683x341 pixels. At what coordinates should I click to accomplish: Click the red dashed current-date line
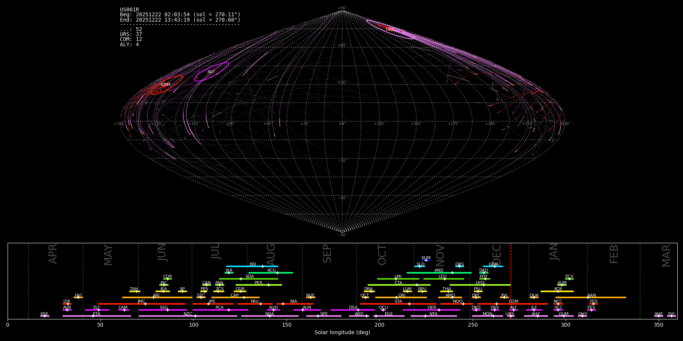coord(510,280)
